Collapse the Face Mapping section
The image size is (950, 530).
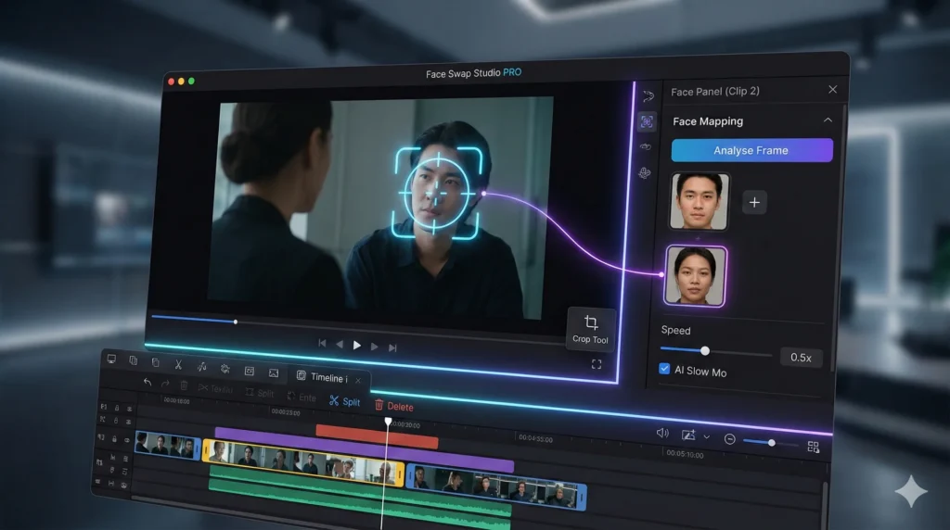coord(828,120)
